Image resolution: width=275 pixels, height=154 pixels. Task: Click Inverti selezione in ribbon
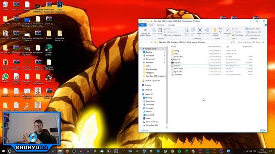(253, 35)
